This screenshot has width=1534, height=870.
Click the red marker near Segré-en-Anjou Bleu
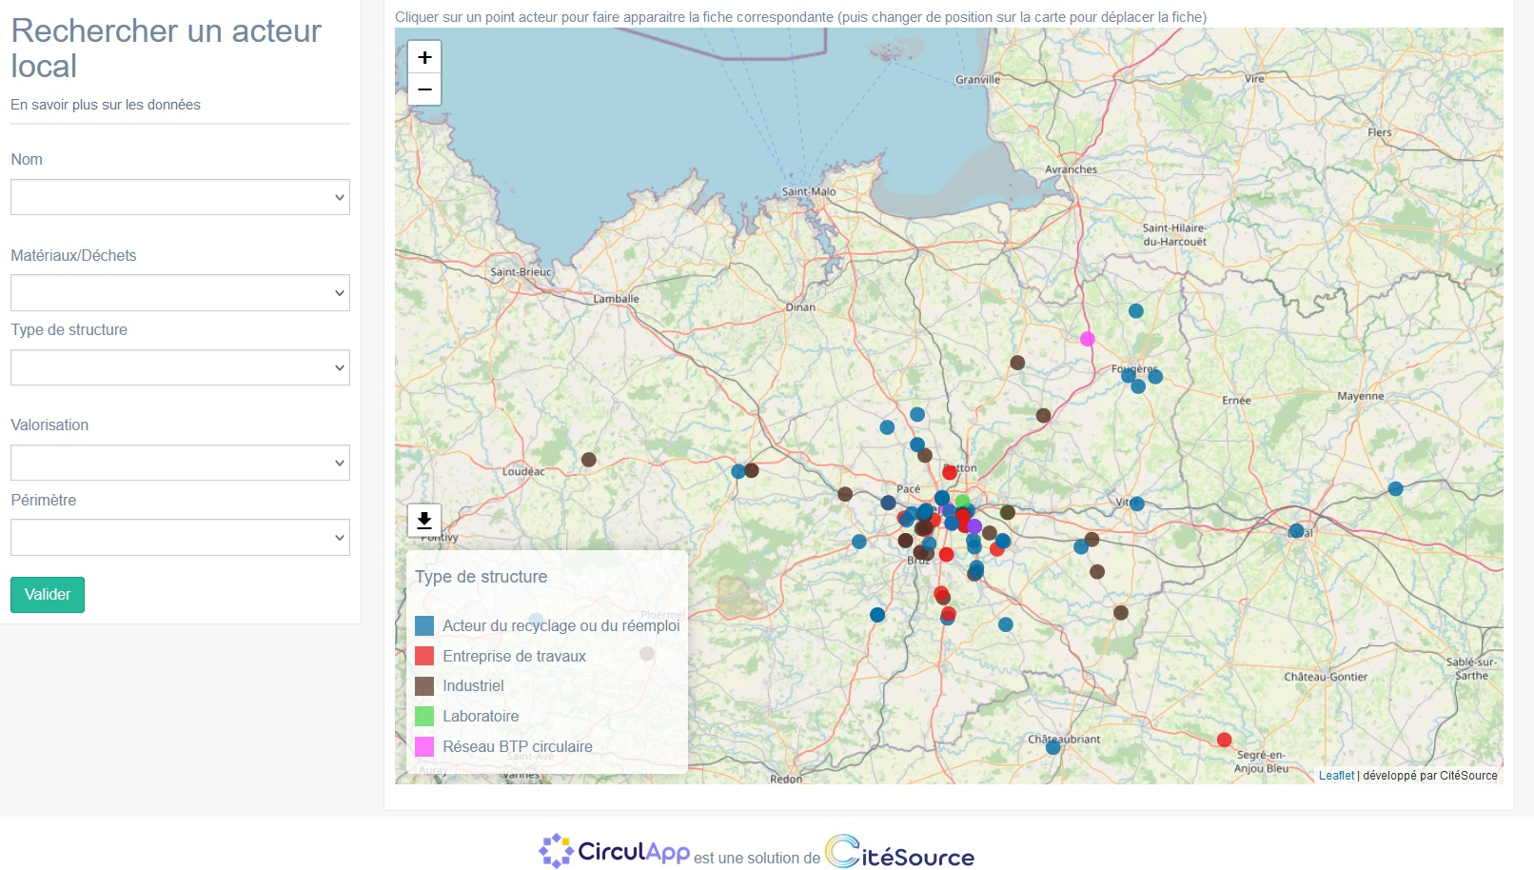click(x=1224, y=740)
